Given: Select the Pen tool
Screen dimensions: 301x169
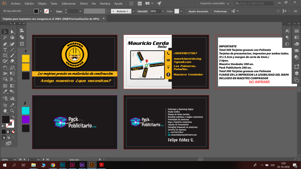Looking at the screenshot, I should pos(5,44).
